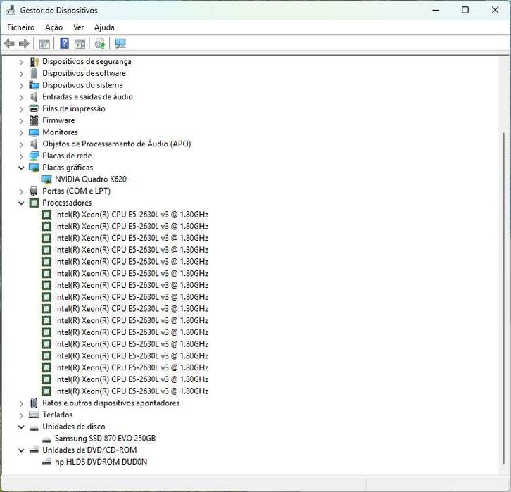
Task: Collapse Unidades de DVD/CD-ROM node
Action: coord(21,450)
